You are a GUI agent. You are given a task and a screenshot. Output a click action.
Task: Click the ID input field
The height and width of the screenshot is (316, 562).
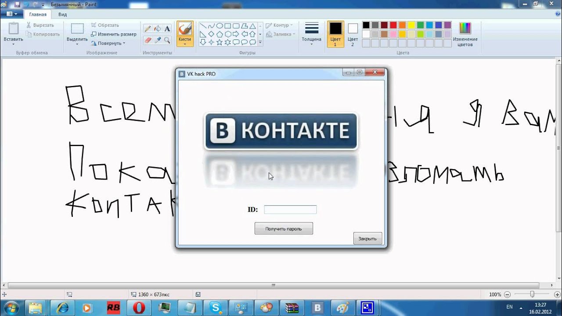(290, 210)
